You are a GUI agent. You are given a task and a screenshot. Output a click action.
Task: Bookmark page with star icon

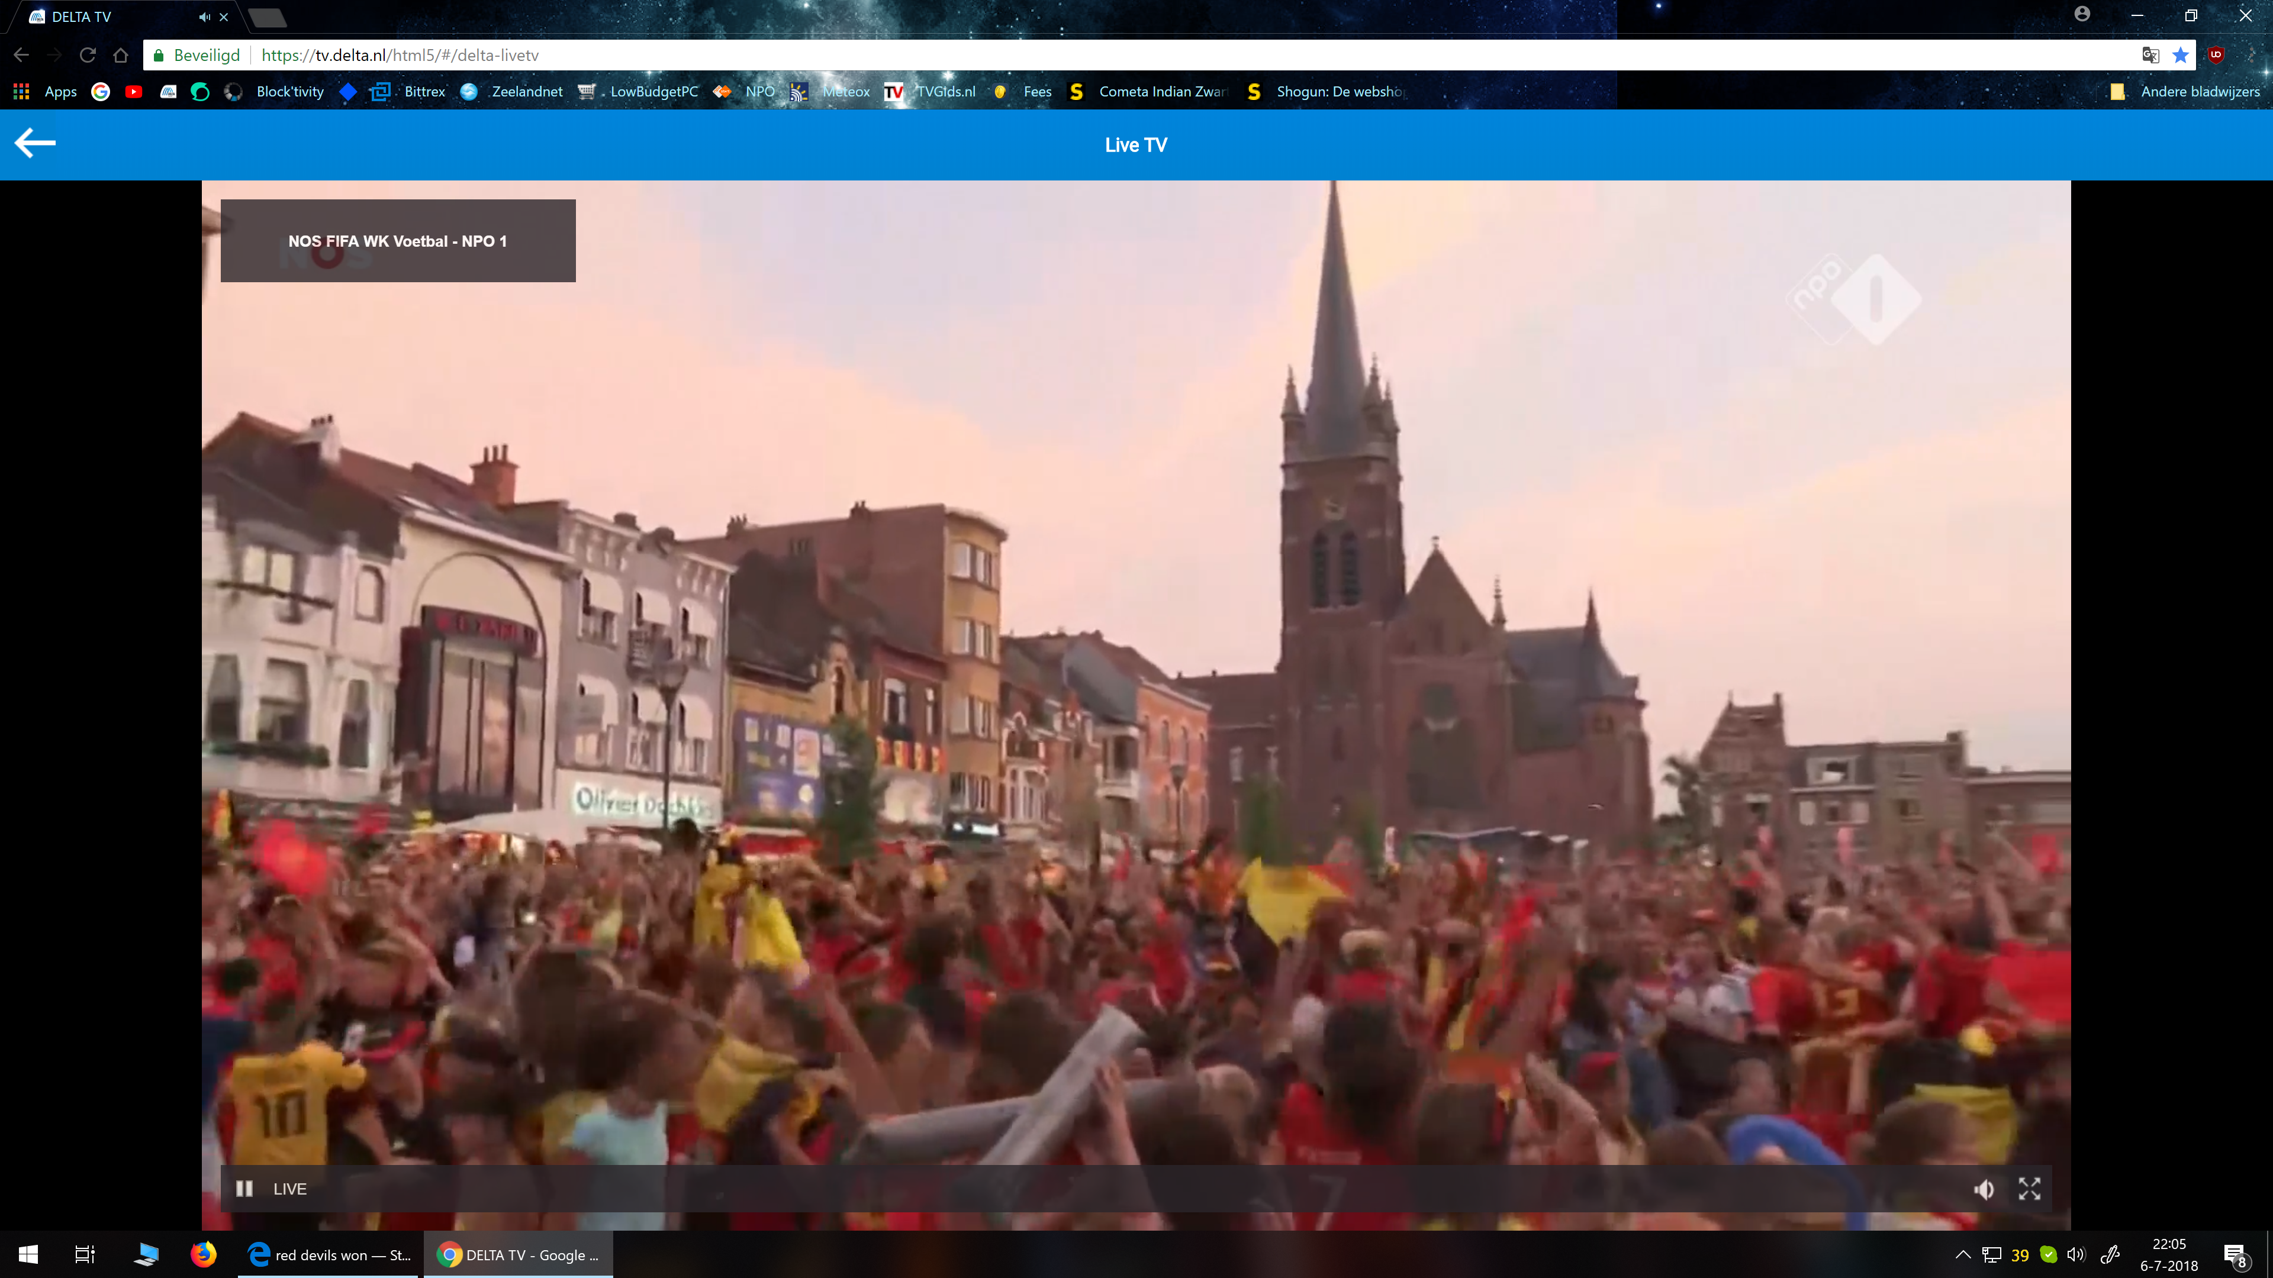pyautogui.click(x=2179, y=56)
